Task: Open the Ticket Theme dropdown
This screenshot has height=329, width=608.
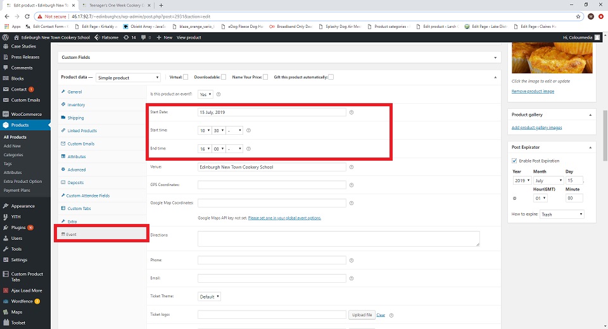Action: point(210,296)
